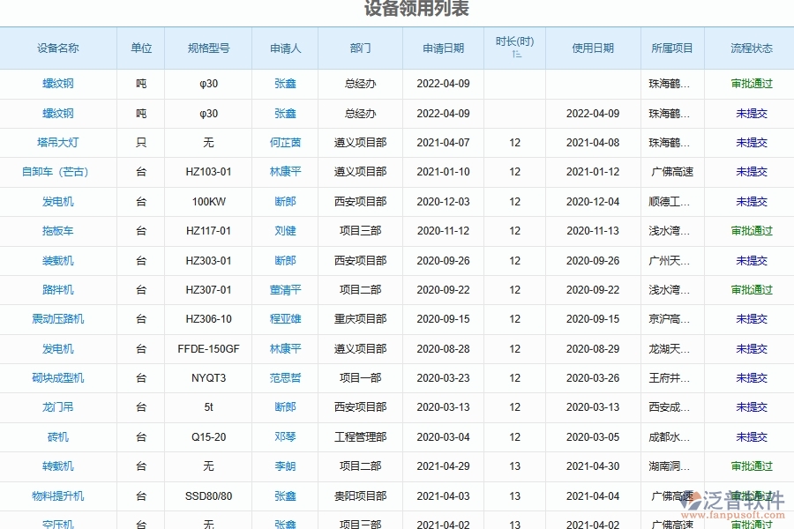Open the 发电机 100KW equipment record
The width and height of the screenshot is (794, 529).
click(x=58, y=201)
